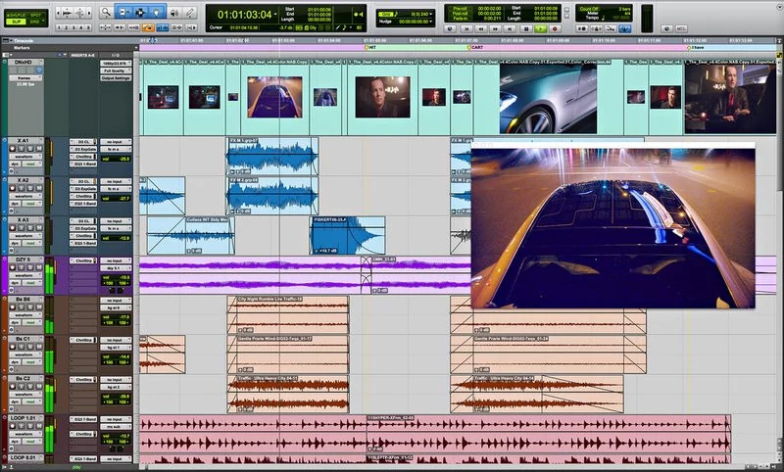Image resolution: width=784 pixels, height=472 pixels.
Task: Click the audio waveform zoom icon
Action: click(x=67, y=13)
